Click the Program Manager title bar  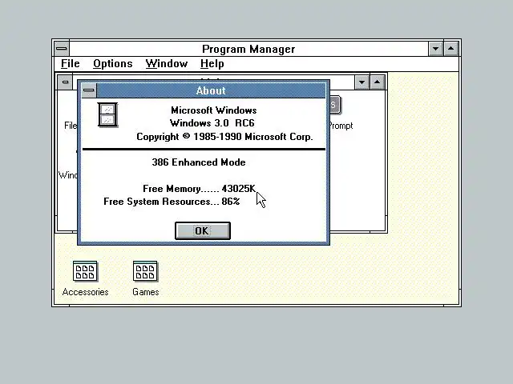248,49
